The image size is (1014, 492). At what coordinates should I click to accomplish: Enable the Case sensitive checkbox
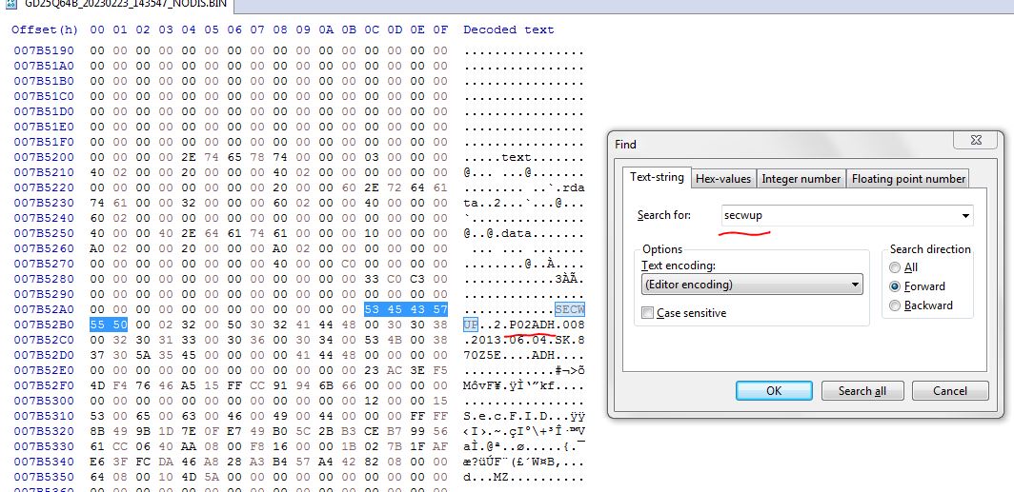point(647,313)
